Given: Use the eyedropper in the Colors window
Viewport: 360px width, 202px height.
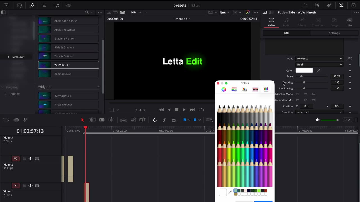Looking at the screenshot, I should pos(230,192).
